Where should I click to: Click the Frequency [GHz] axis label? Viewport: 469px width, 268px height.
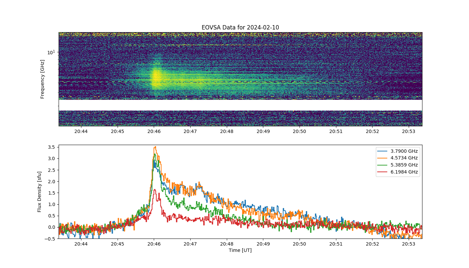(43, 79)
